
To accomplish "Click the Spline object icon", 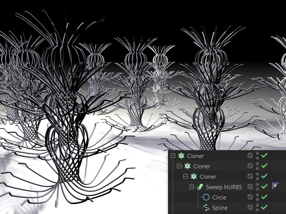I will [206, 208].
